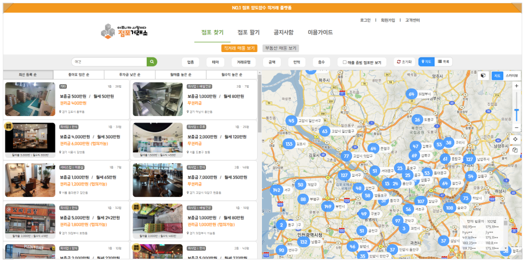The width and height of the screenshot is (525, 262).
Task: Click the 3D cube map icon
Action: click(483, 75)
